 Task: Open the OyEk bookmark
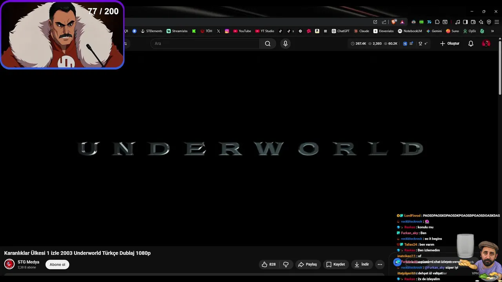pos(469,31)
